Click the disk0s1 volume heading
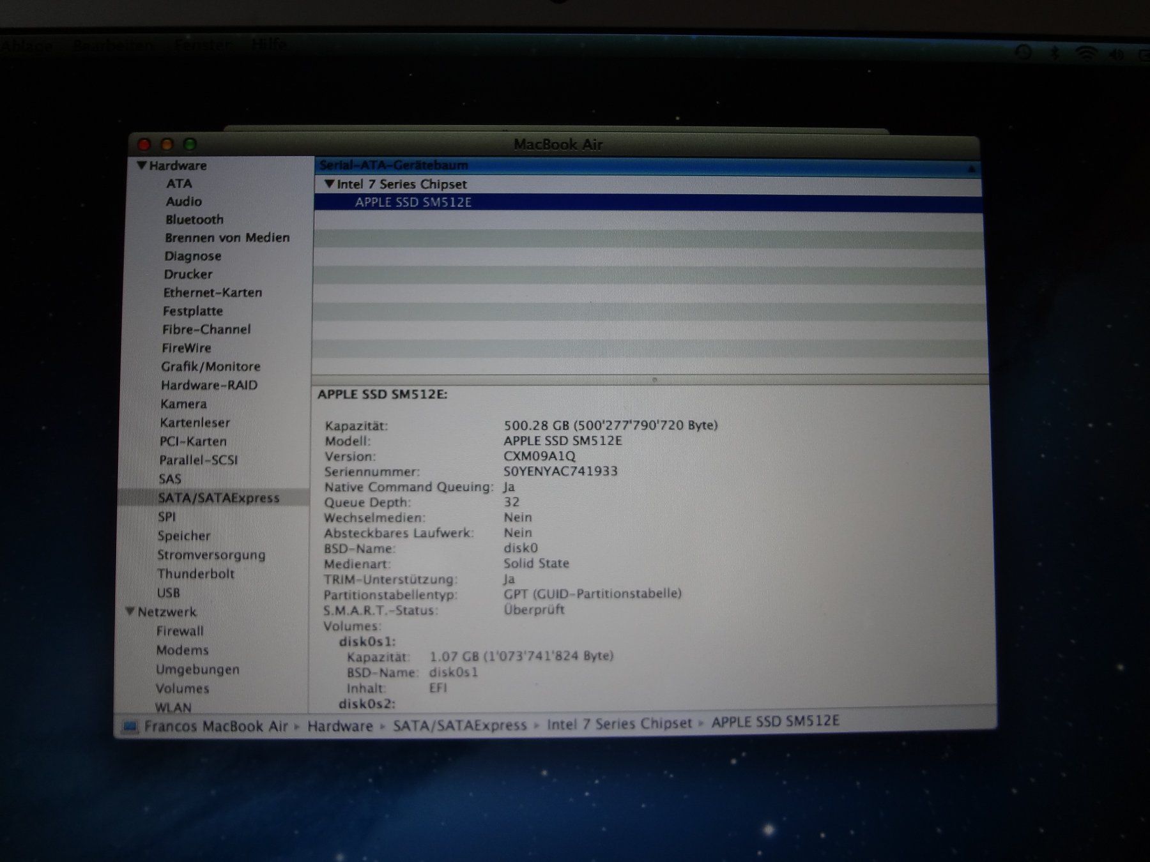This screenshot has height=862, width=1150. pos(367,641)
